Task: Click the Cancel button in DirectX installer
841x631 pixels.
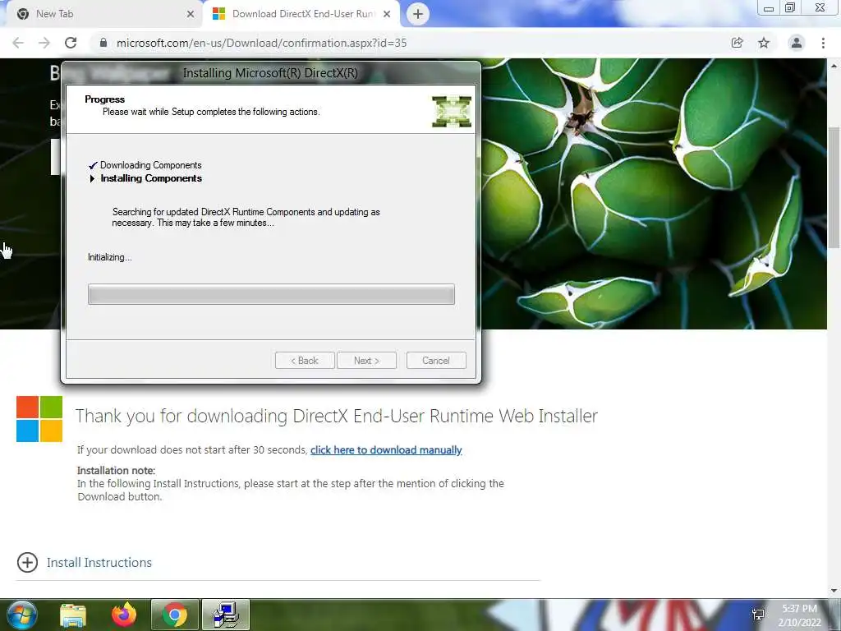Action: click(436, 361)
